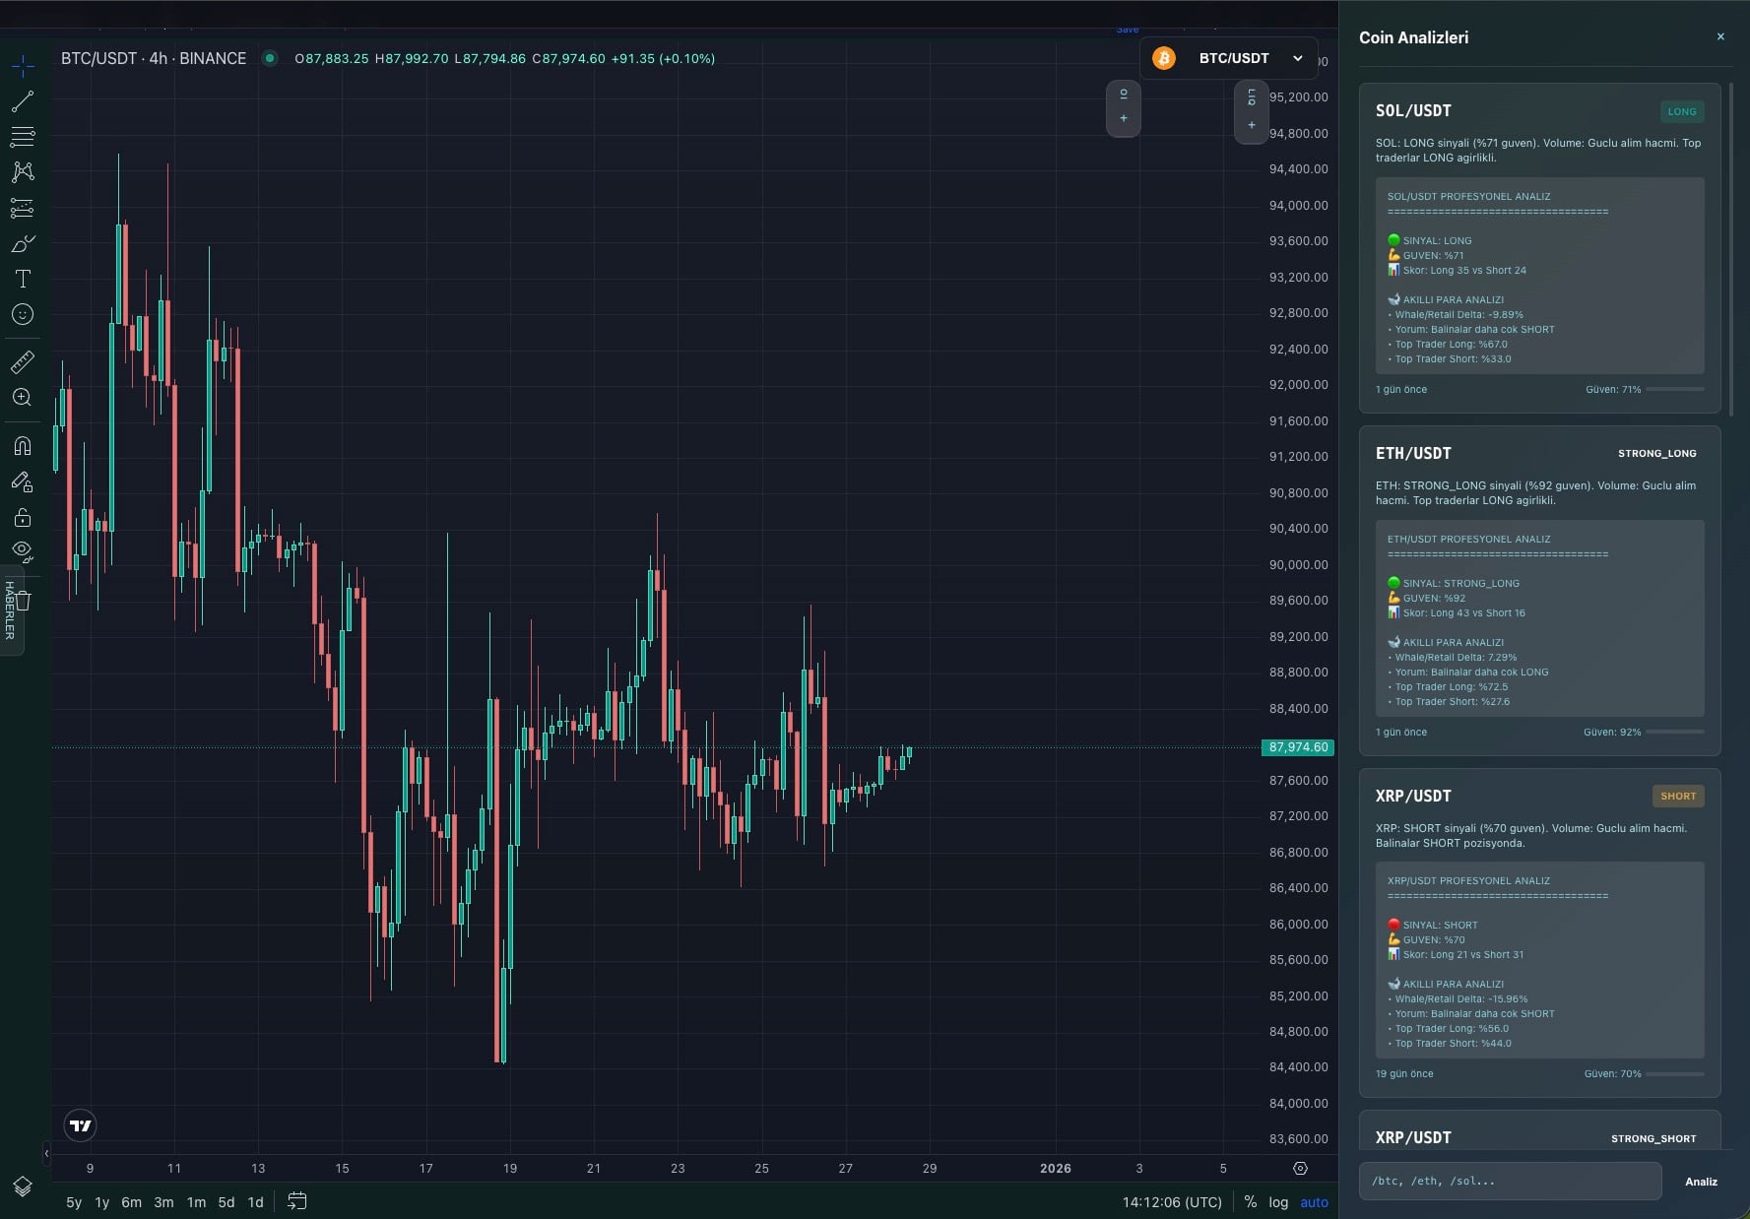The image size is (1750, 1219).
Task: Click the SHORT badge on XRP/USDT card
Action: tap(1678, 797)
